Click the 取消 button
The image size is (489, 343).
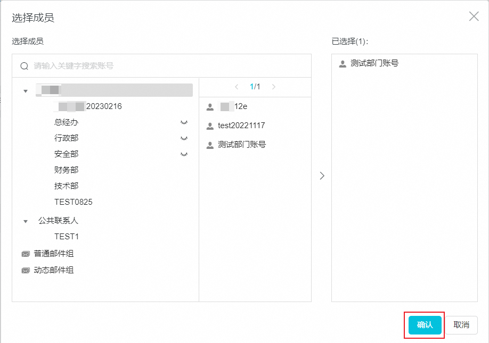click(x=461, y=325)
